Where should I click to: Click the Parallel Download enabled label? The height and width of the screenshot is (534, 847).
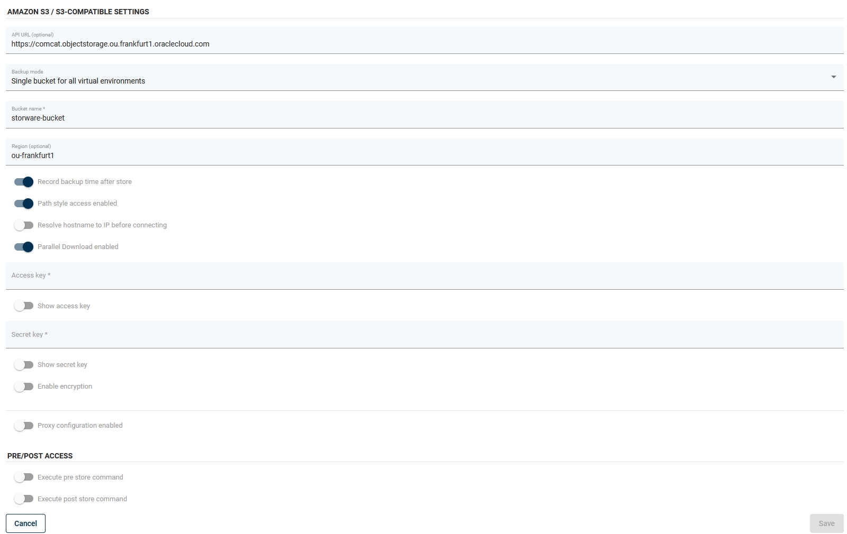click(78, 247)
